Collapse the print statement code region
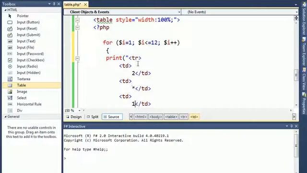Screen dimensions: 307x173 tap(78, 58)
